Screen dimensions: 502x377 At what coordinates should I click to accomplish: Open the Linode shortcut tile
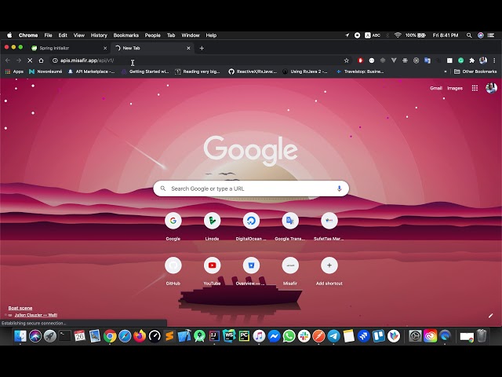(212, 226)
